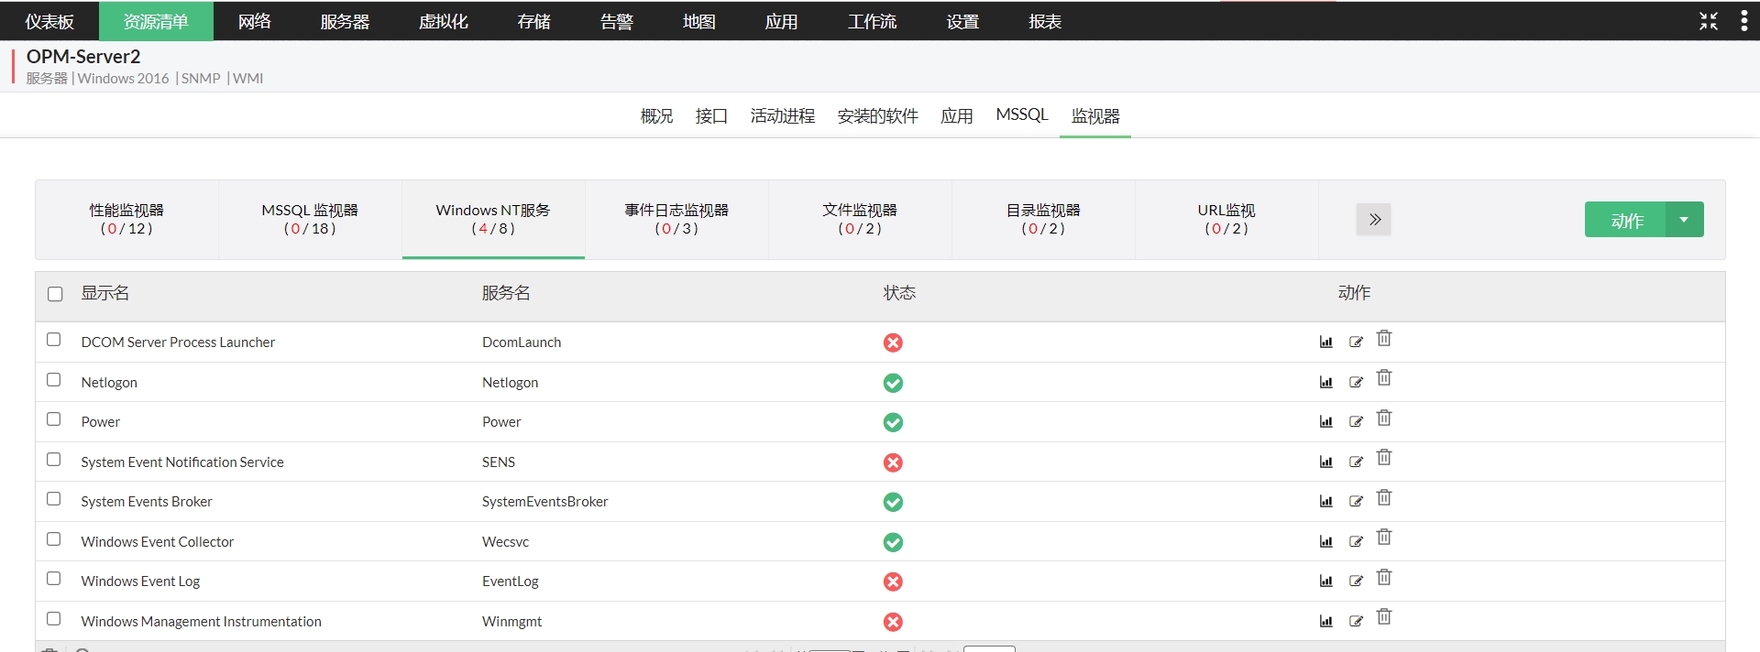The height and width of the screenshot is (652, 1760).
Task: Select the 事件日志监视器 monitor tab
Action: click(676, 220)
